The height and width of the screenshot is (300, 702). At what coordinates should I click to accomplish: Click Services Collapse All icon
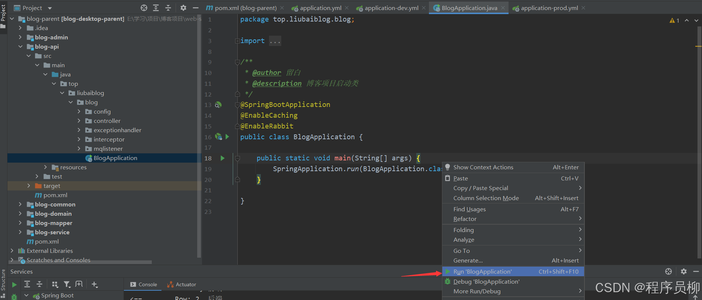point(39,284)
